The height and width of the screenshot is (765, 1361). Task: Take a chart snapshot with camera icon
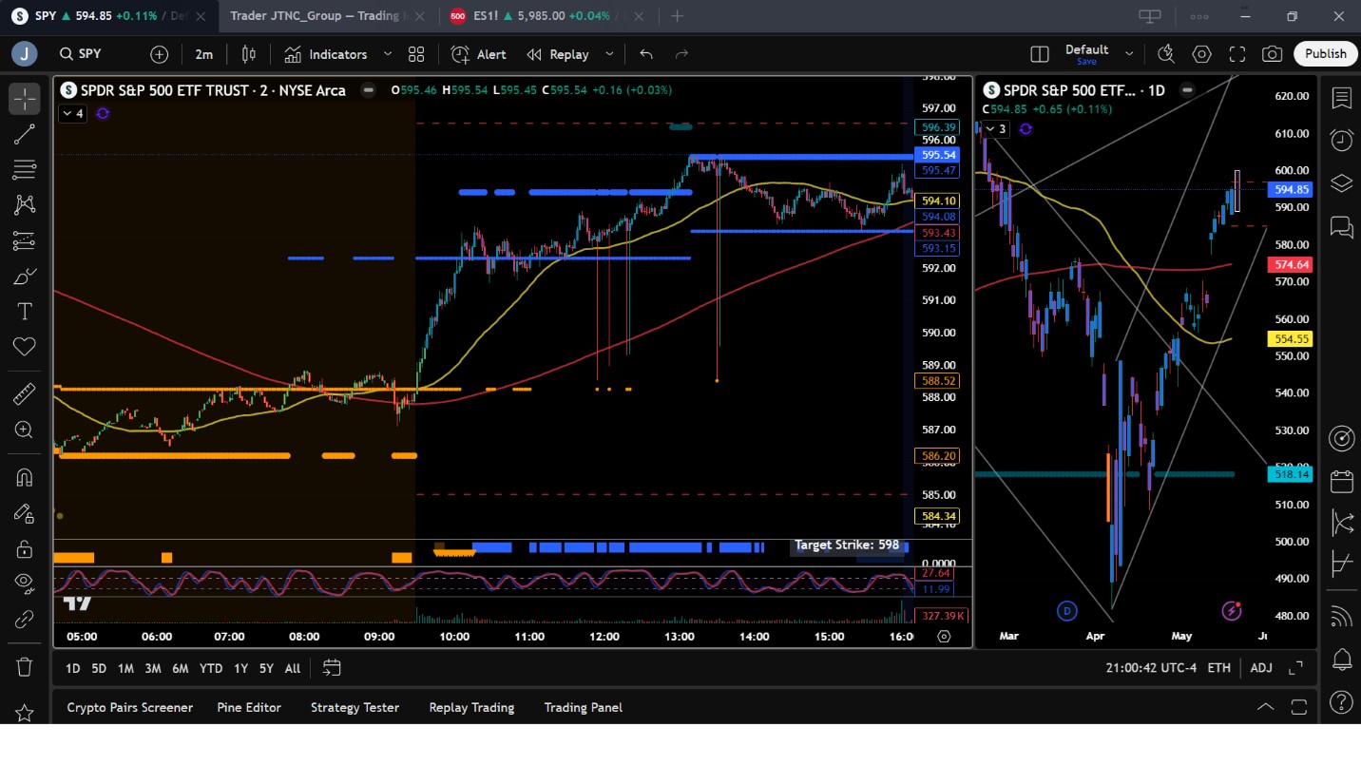click(x=1272, y=54)
